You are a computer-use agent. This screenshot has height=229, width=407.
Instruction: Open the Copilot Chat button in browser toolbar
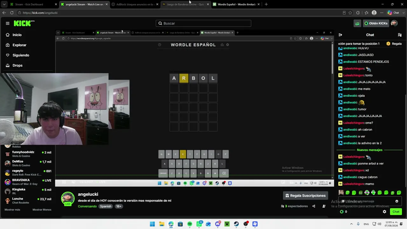click(x=393, y=13)
